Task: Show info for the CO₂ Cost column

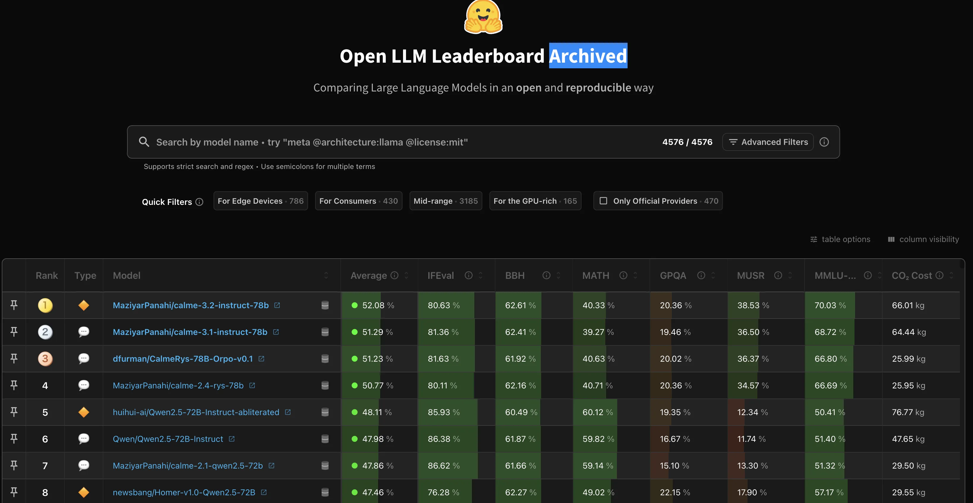Action: coord(939,275)
